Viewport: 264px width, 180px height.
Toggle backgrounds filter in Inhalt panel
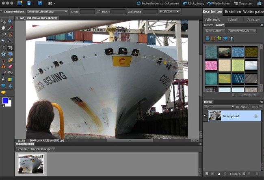click(208, 38)
